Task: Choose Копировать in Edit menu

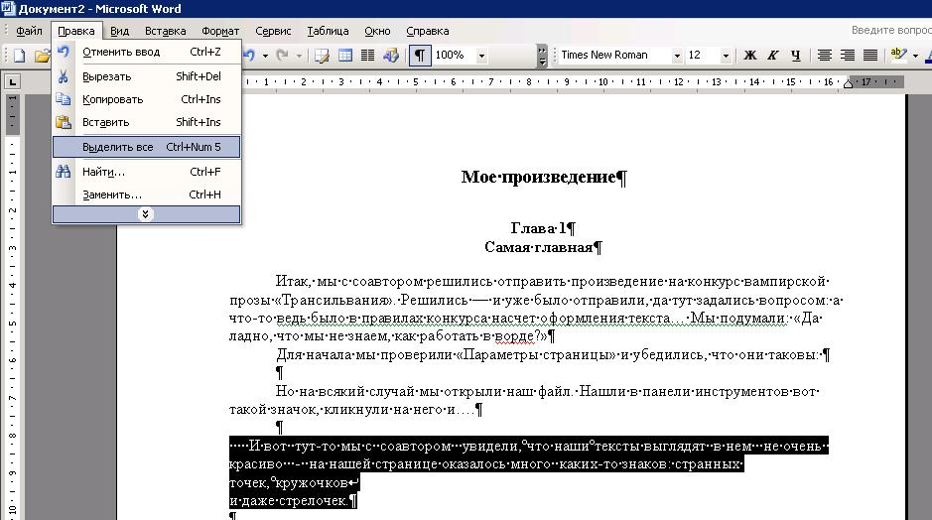Action: coord(146,99)
